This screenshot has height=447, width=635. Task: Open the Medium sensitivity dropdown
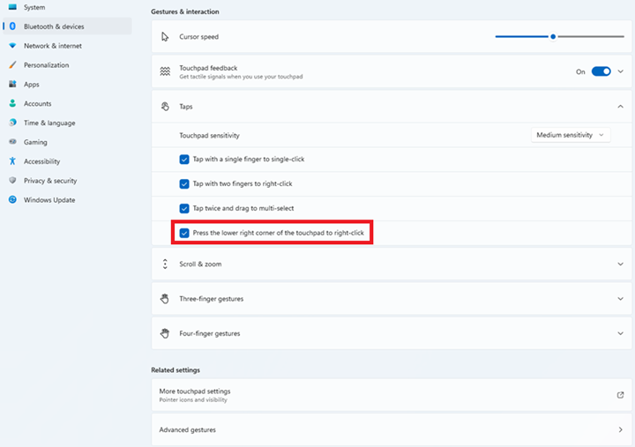tap(571, 135)
